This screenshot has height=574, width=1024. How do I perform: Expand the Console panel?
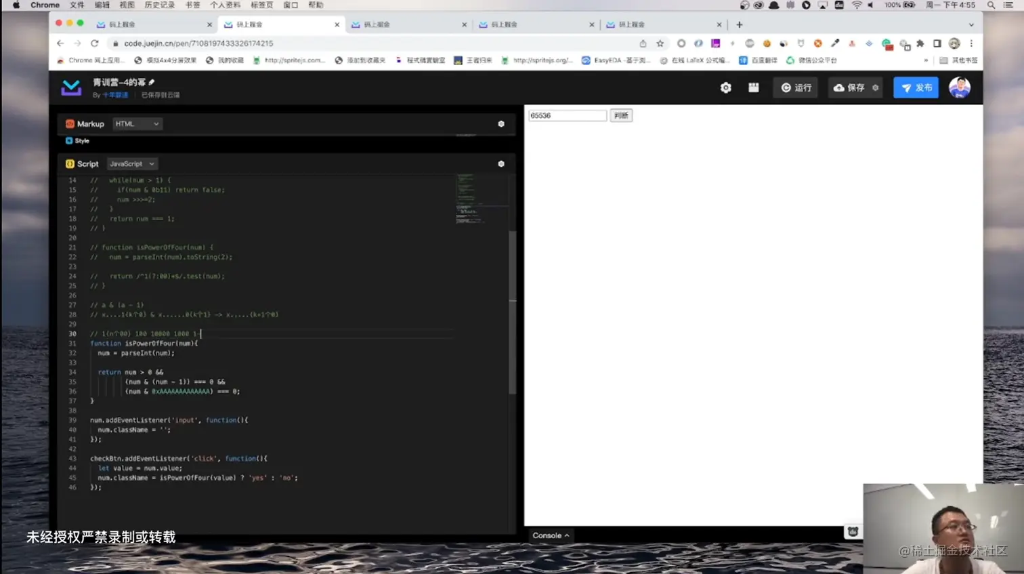(551, 535)
